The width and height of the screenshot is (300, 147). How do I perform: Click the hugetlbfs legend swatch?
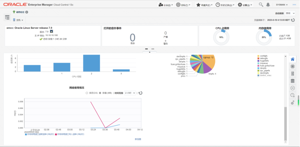tap(258, 61)
